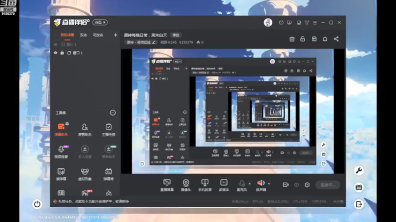Open the gift shop icon in header
Screen dimensions: 396x222
click(292, 39)
